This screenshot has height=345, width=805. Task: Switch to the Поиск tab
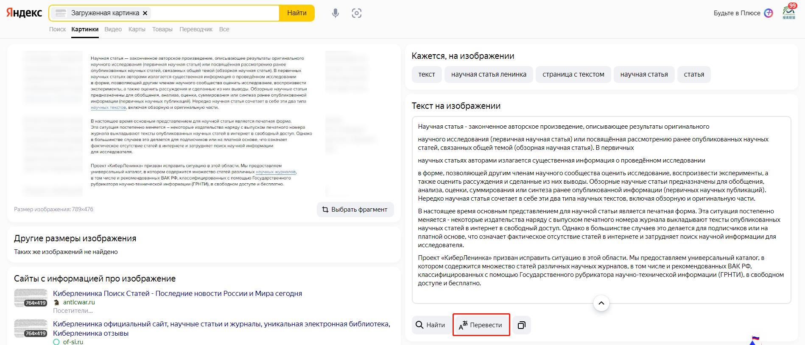tap(57, 29)
